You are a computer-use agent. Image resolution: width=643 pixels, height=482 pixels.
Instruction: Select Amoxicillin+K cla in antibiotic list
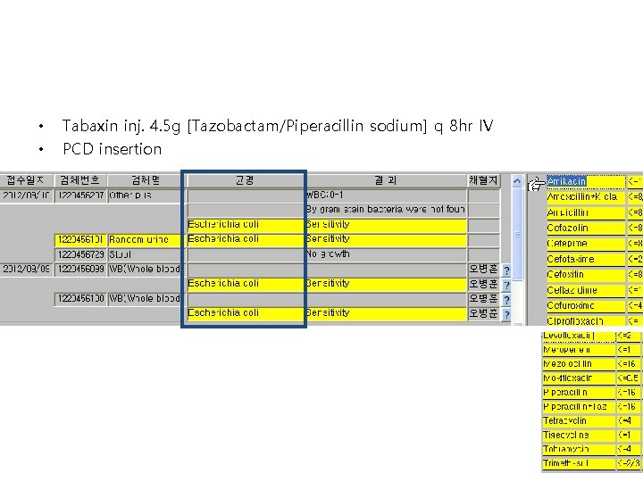pyautogui.click(x=586, y=197)
